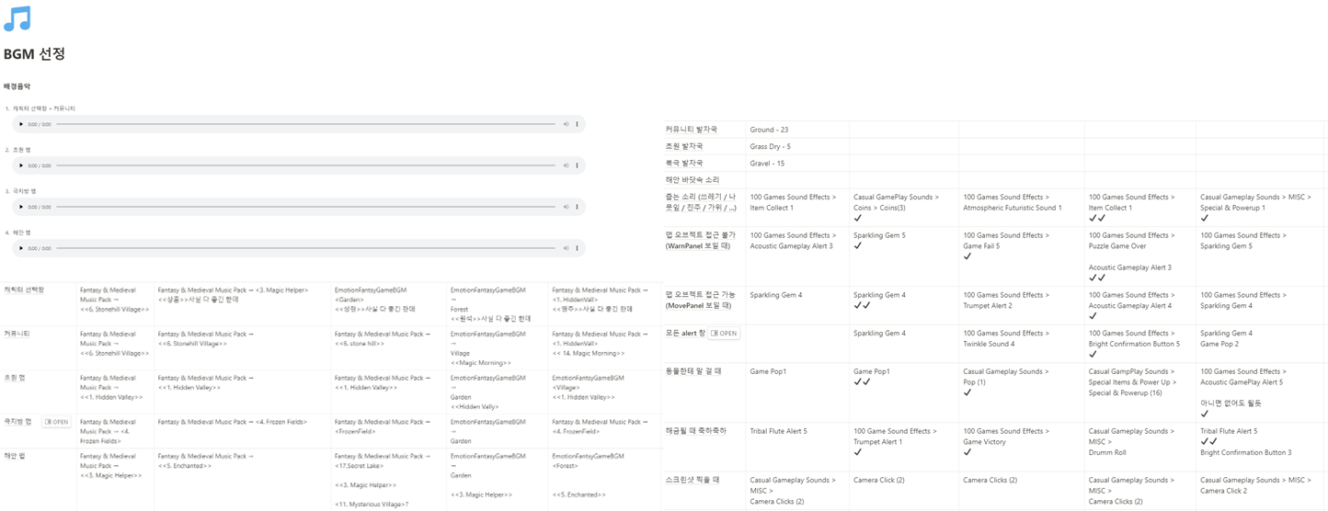The image size is (1328, 511).
Task: Mute the 해안 맵 audio player volume
Action: coord(566,248)
